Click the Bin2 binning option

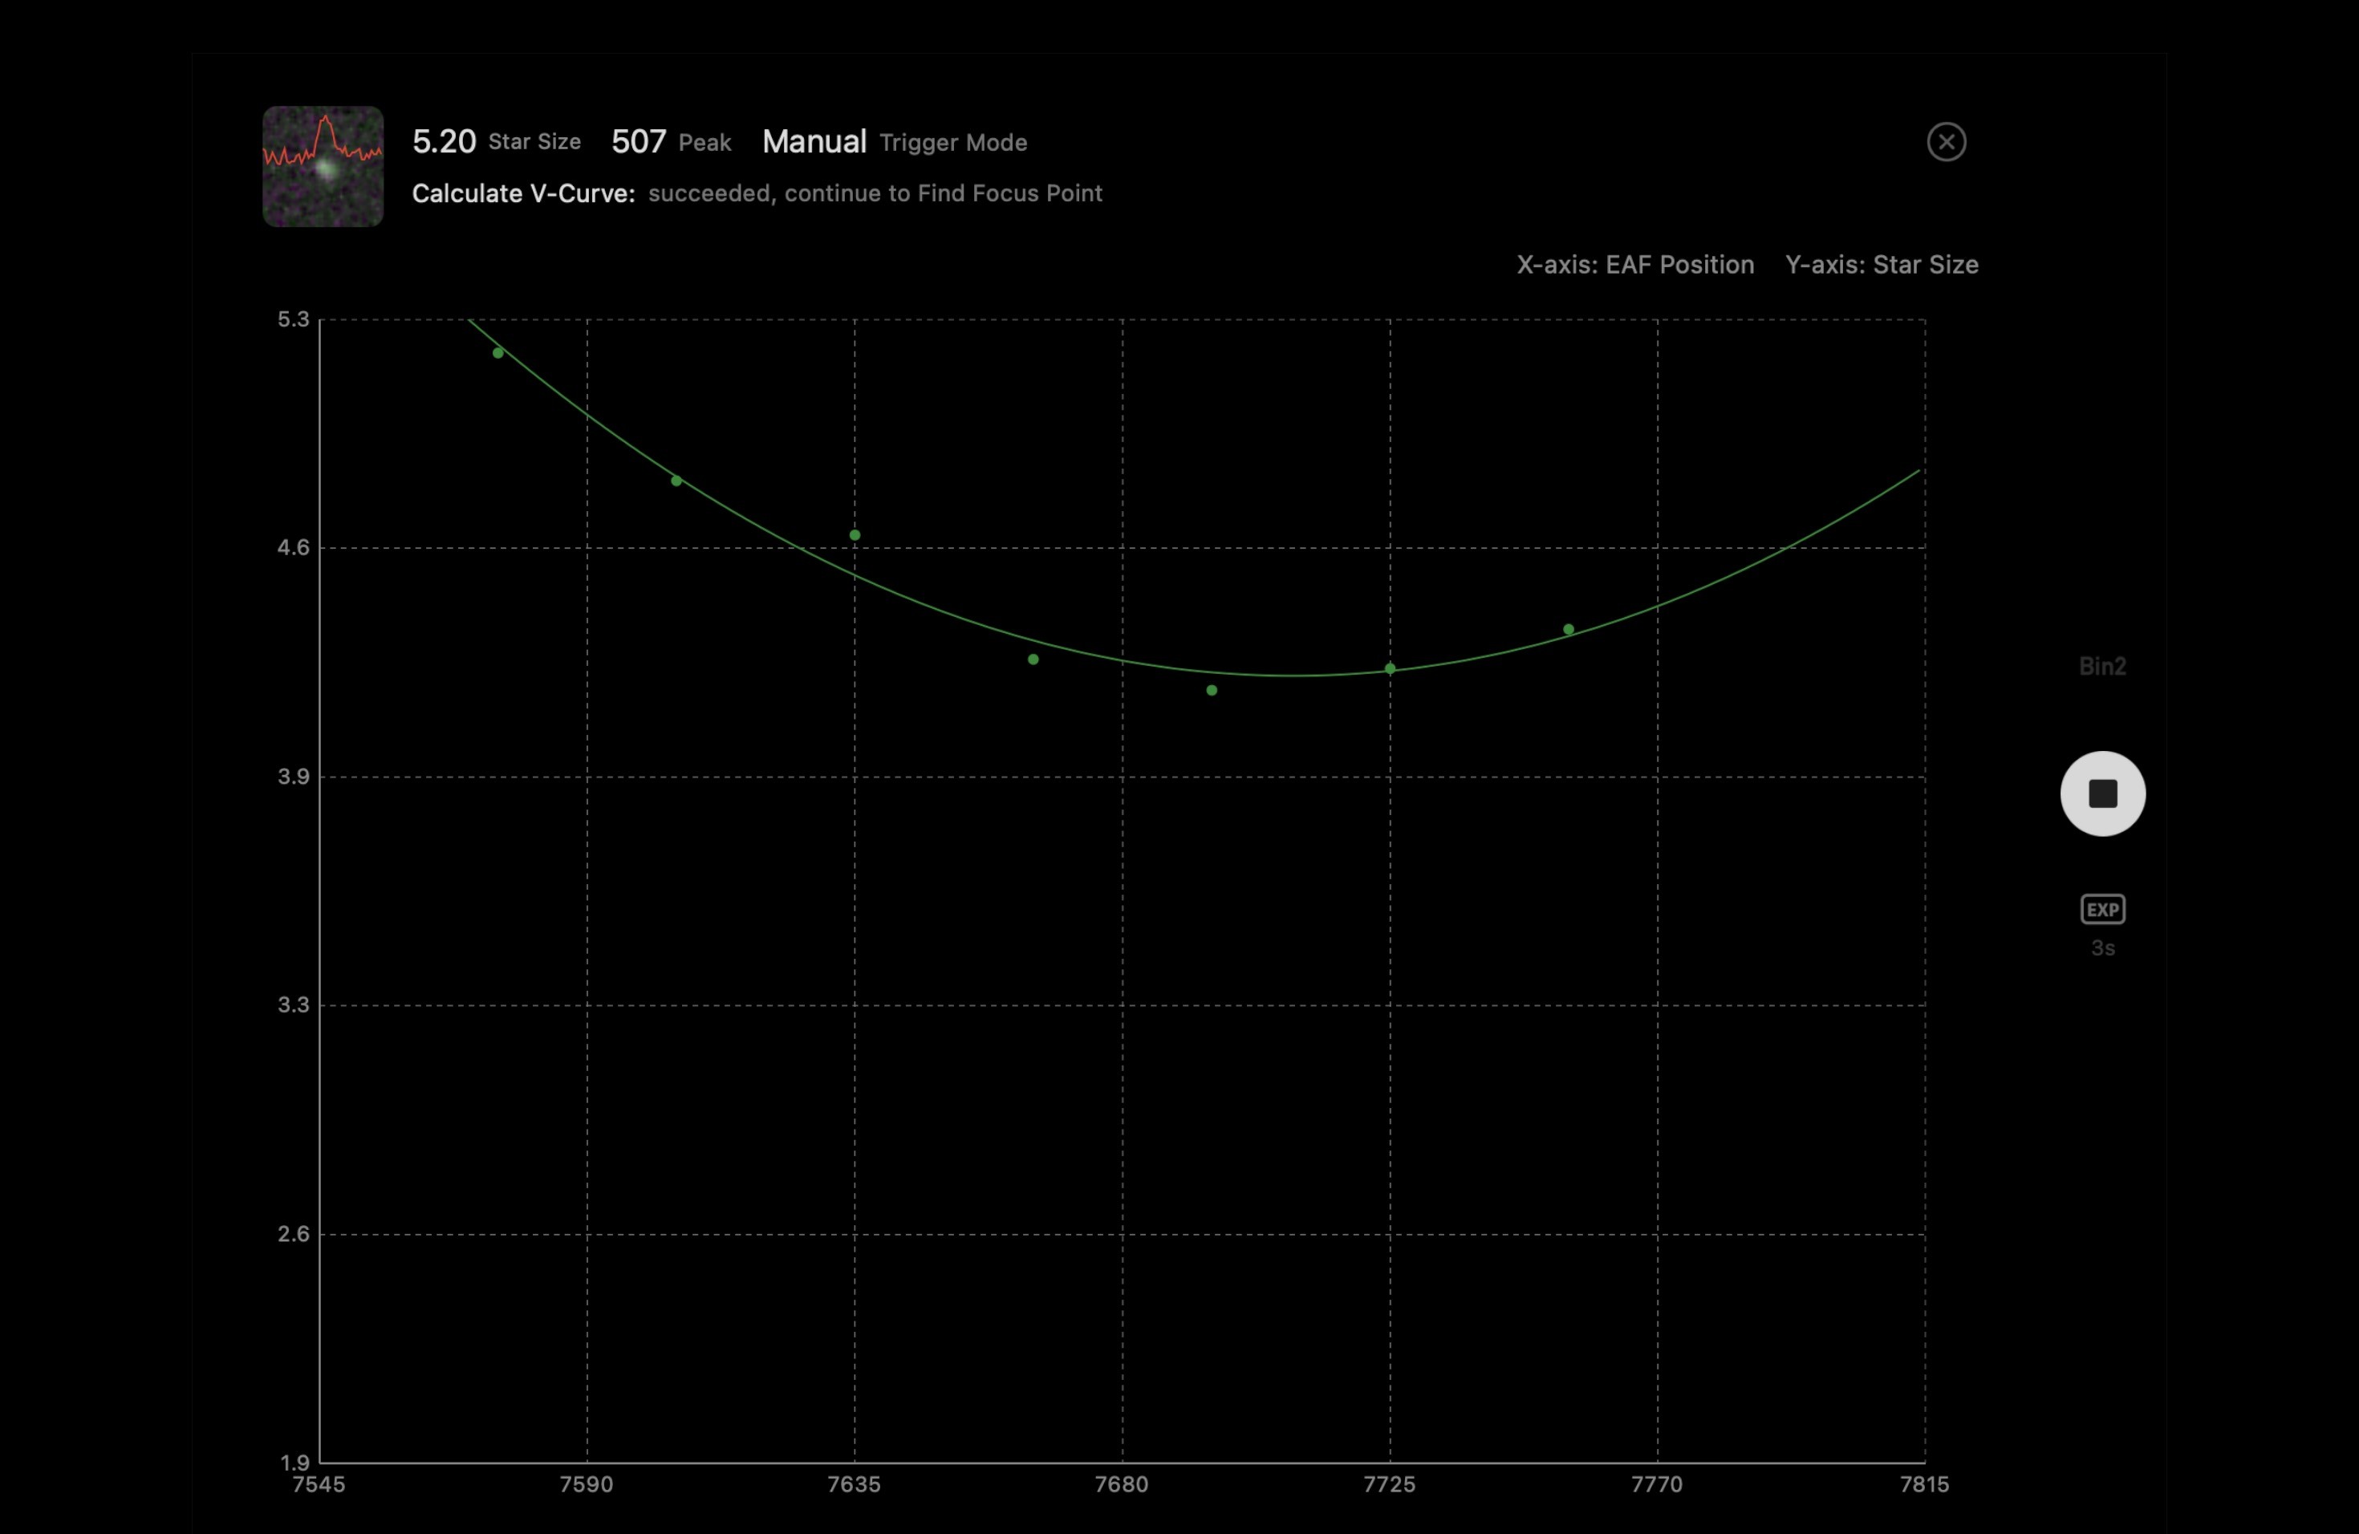[x=2102, y=666]
